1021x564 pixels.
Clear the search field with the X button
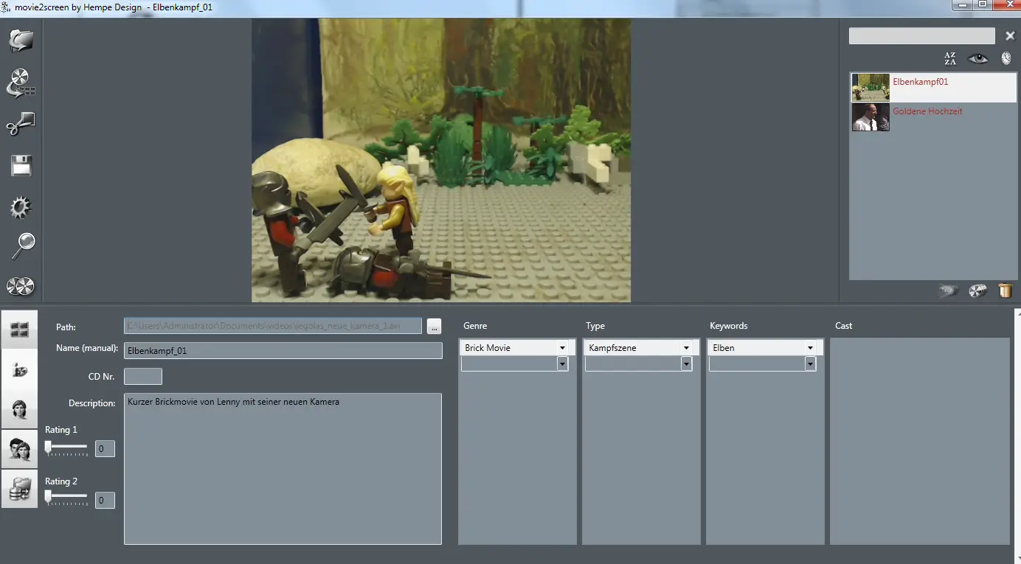click(x=1010, y=36)
